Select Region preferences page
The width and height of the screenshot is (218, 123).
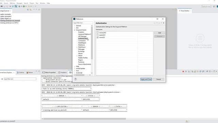point(80,60)
